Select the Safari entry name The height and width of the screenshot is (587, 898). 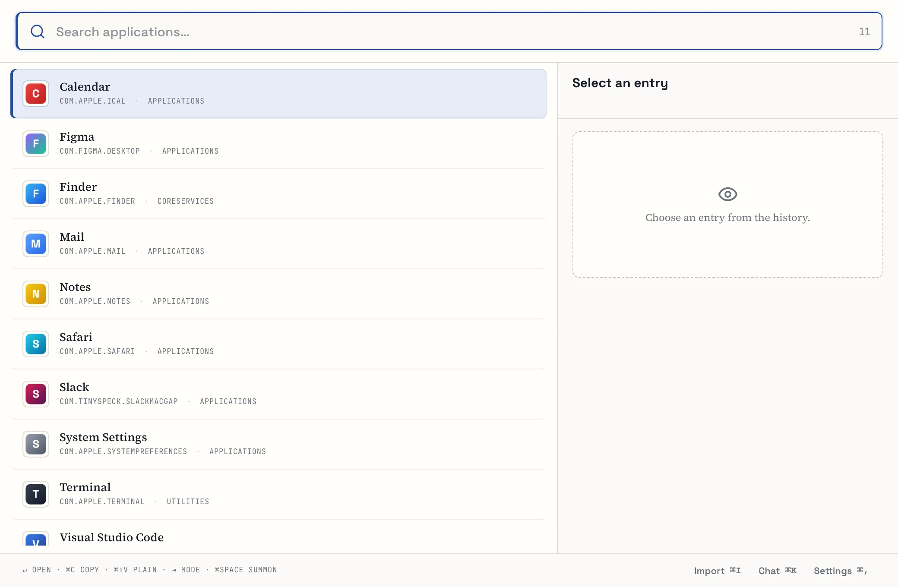click(76, 337)
